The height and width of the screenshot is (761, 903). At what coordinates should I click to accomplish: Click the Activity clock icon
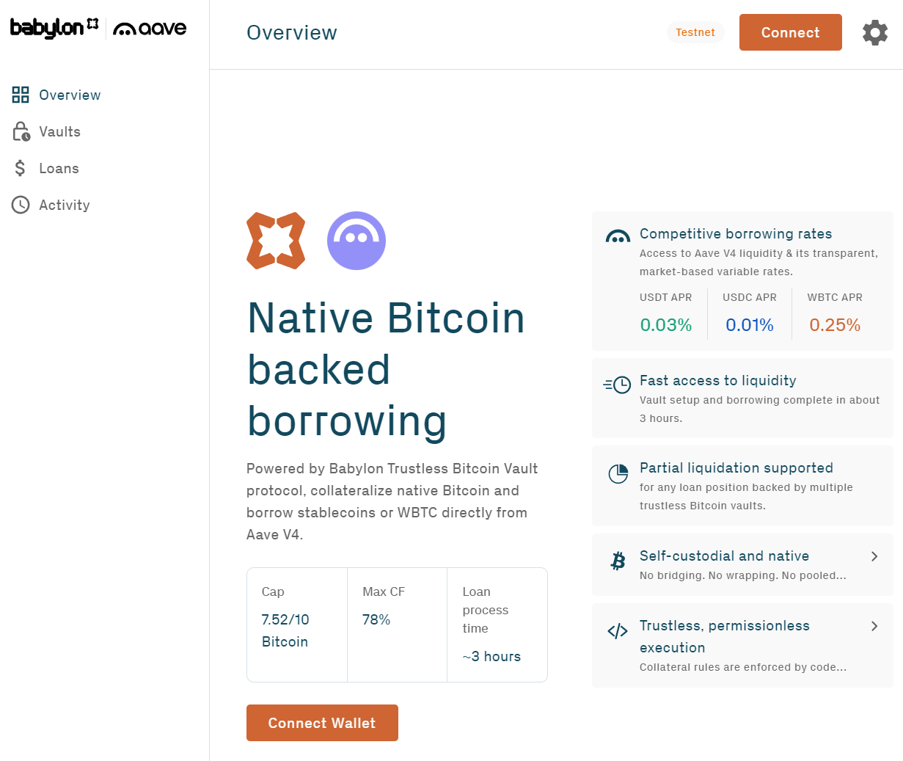click(x=21, y=205)
